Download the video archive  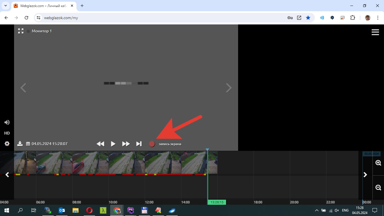pos(20,144)
